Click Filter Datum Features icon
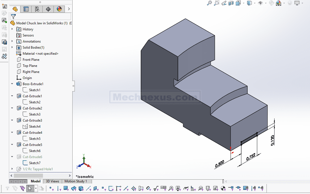Viewport: 310px width, 194px height. (x=178, y=189)
